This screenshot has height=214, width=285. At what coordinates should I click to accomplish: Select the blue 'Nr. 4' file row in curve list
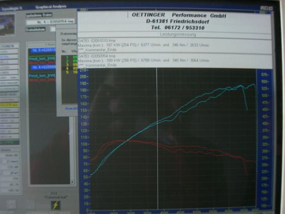[43, 67]
